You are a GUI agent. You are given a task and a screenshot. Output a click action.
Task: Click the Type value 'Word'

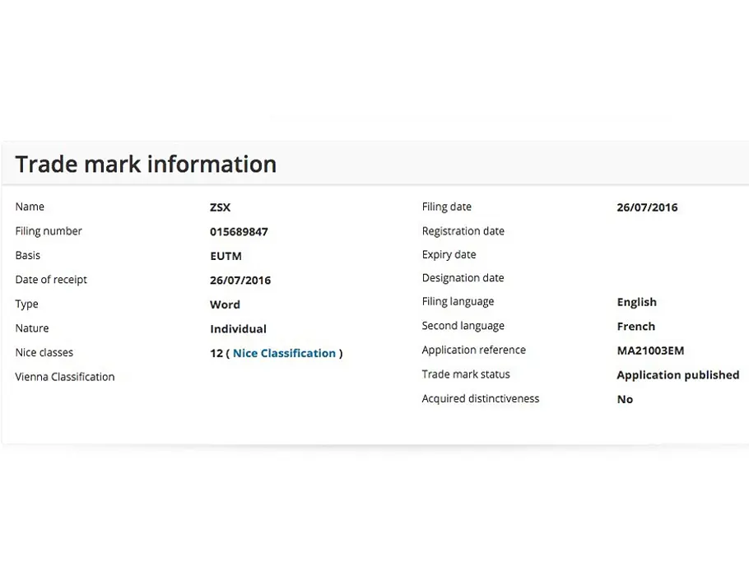tap(225, 304)
